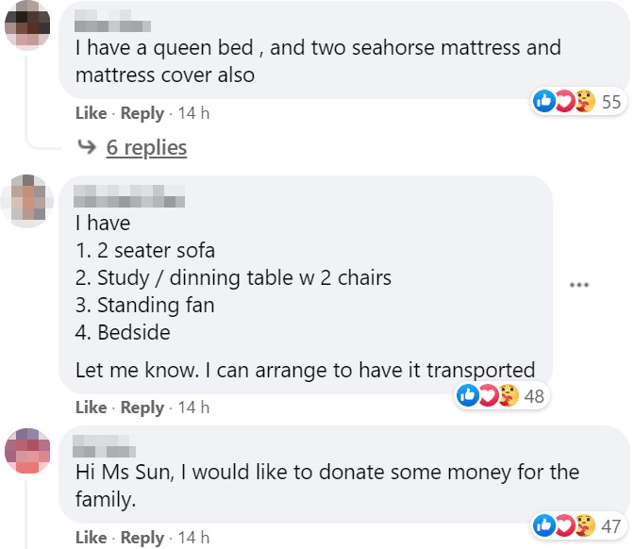This screenshot has width=634, height=549.
Task: Open the sofa commenter's profile picture
Action: [x=26, y=201]
